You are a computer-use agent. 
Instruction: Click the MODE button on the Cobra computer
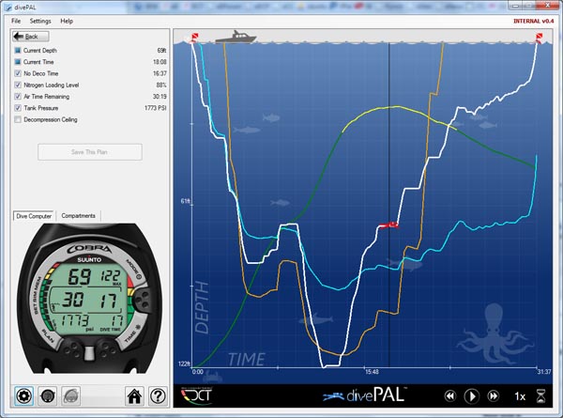[x=133, y=270]
